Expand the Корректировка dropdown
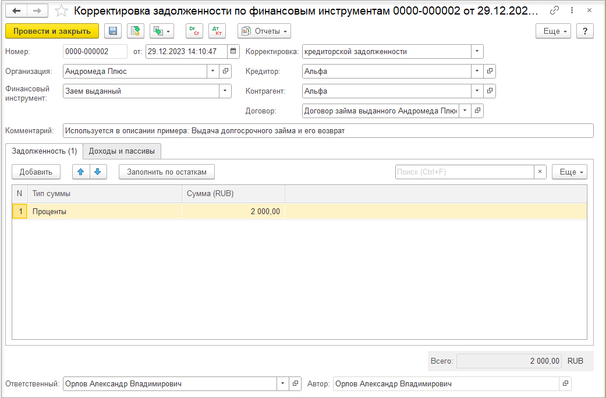 pyautogui.click(x=477, y=51)
